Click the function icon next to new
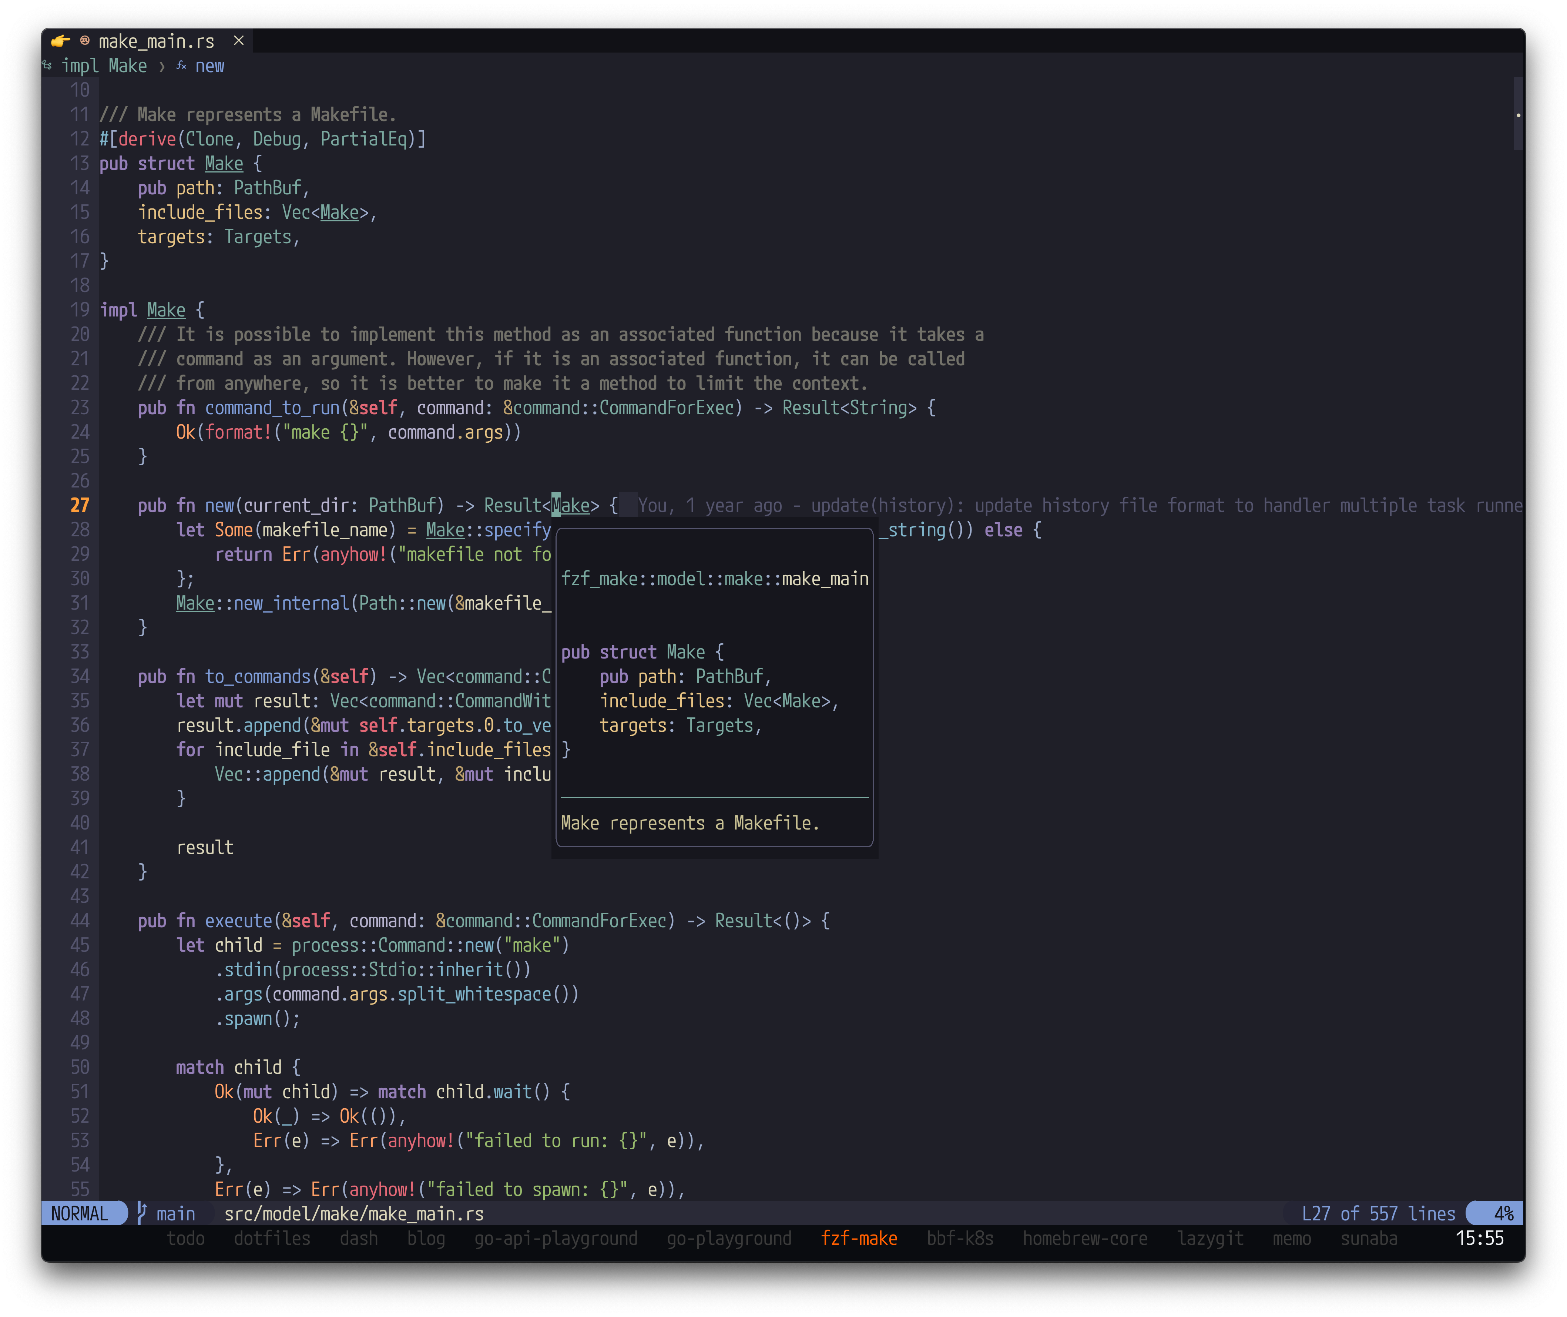 (x=181, y=66)
